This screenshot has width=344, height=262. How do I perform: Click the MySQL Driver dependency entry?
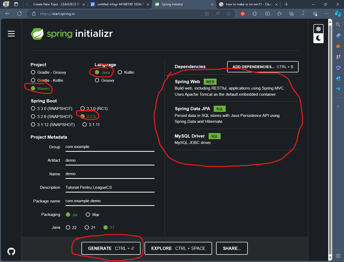(x=236, y=139)
